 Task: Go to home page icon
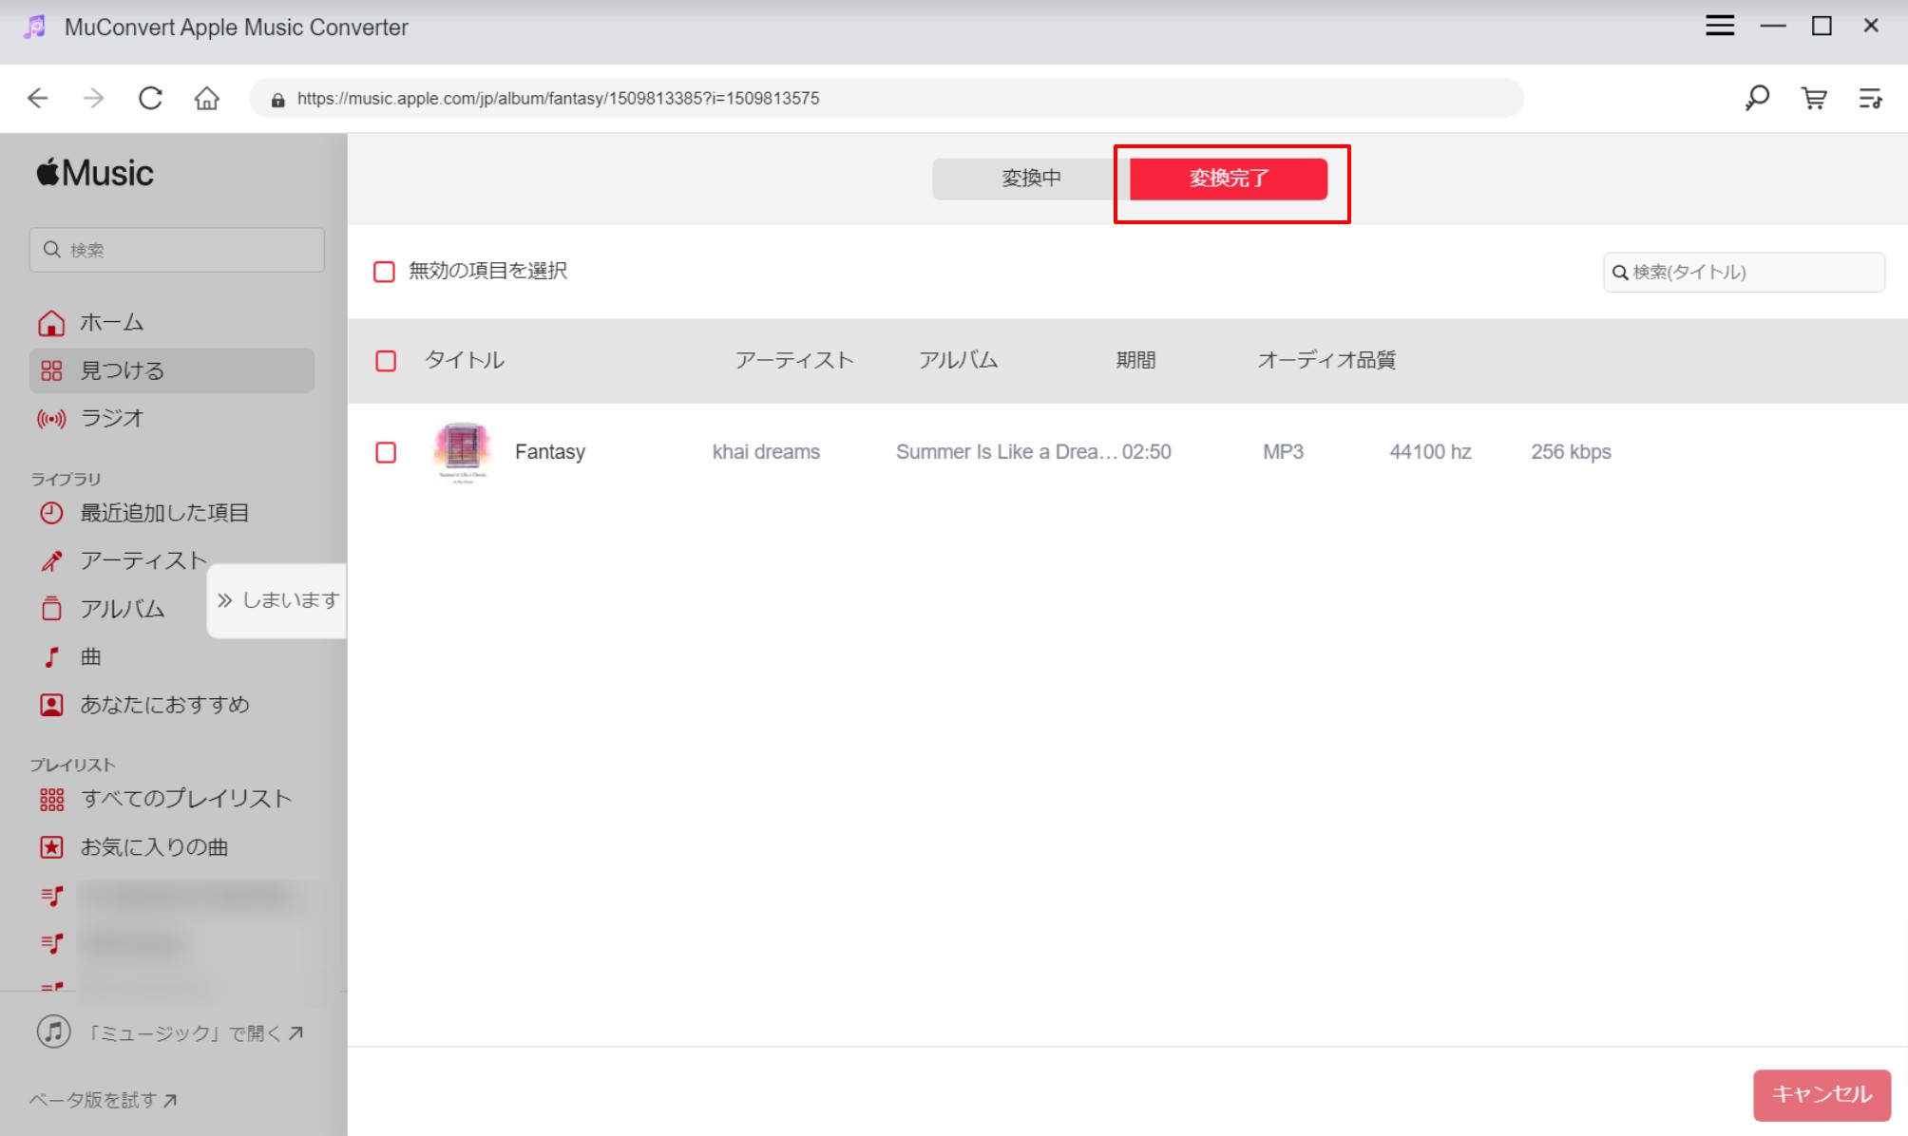pyautogui.click(x=206, y=98)
